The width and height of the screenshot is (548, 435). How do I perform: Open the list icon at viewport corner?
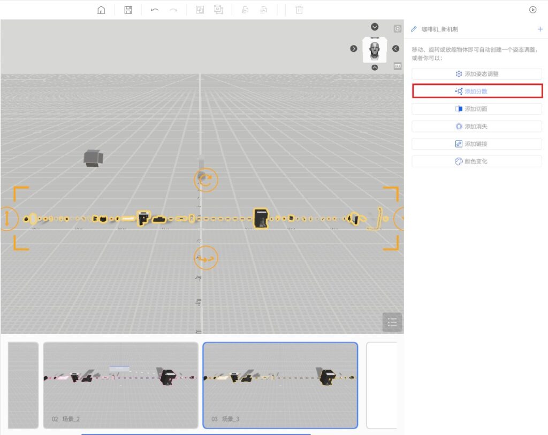[x=392, y=322]
